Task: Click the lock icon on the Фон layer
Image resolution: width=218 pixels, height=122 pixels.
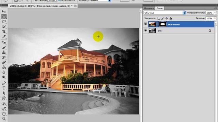Action: pyautogui.click(x=210, y=30)
